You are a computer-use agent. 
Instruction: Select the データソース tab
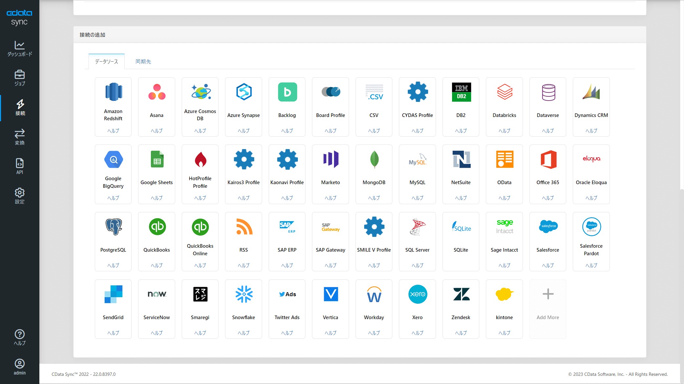[x=107, y=62]
